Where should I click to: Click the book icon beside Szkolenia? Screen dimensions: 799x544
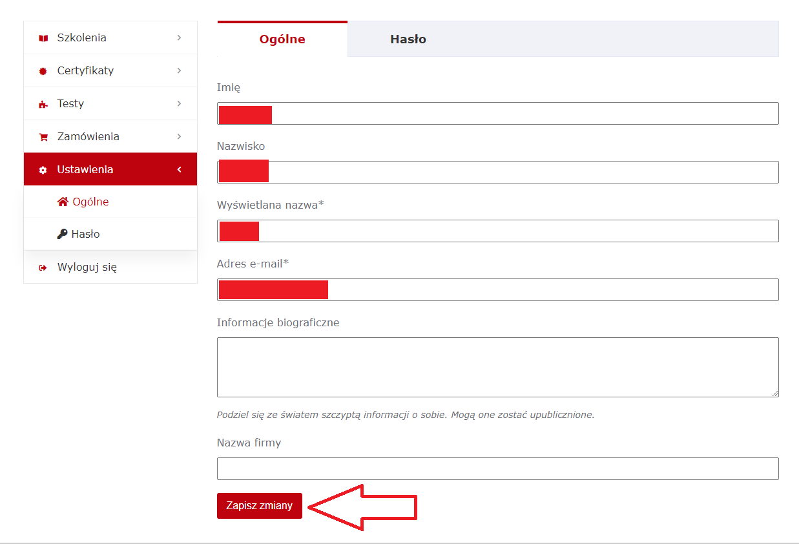[x=43, y=38]
